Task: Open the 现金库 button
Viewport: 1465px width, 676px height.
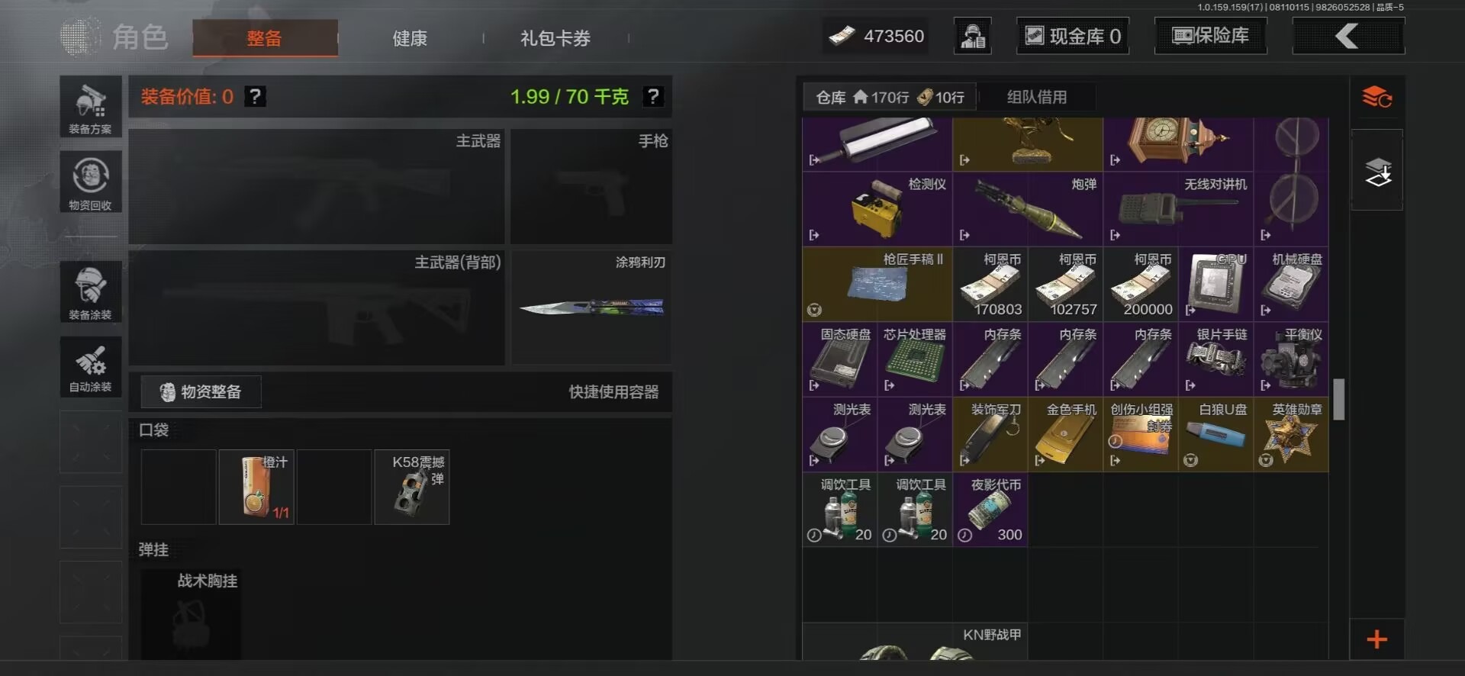Action: click(1073, 36)
